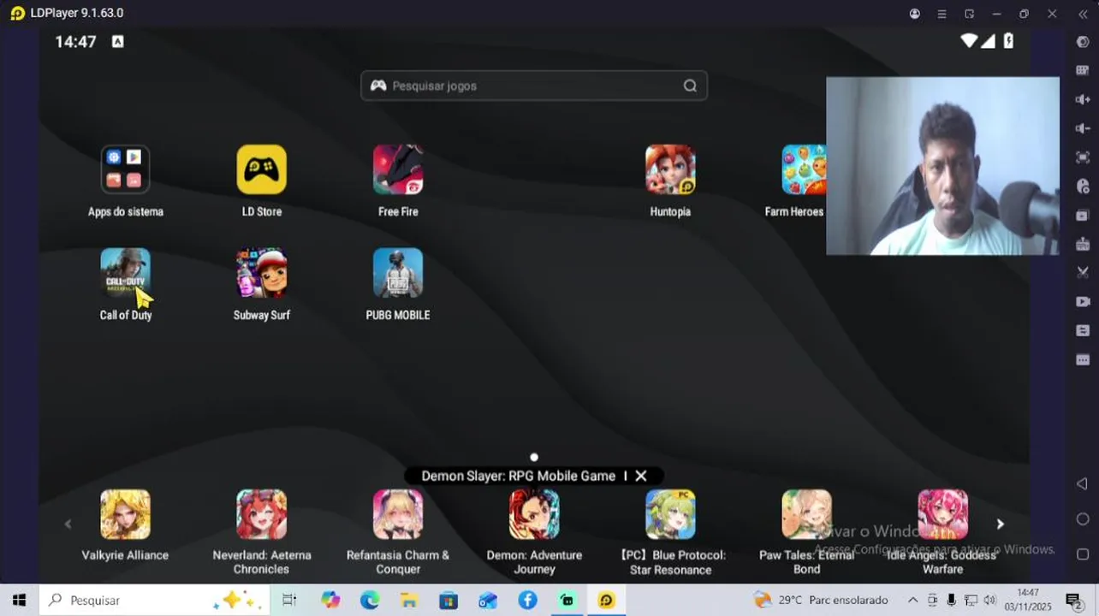Click the LDPlayer multi-window icon in the title bar
1099x616 pixels.
(969, 14)
